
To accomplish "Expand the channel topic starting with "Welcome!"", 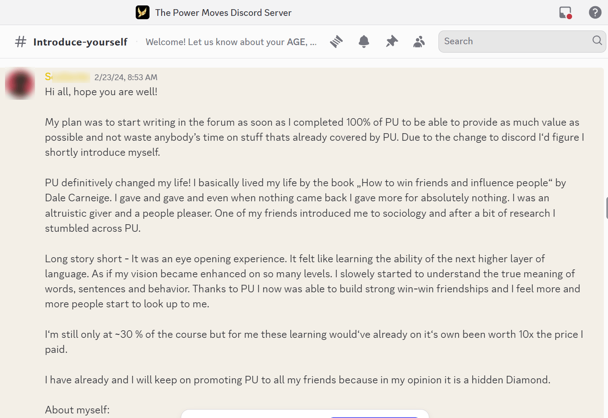I will [x=231, y=42].
